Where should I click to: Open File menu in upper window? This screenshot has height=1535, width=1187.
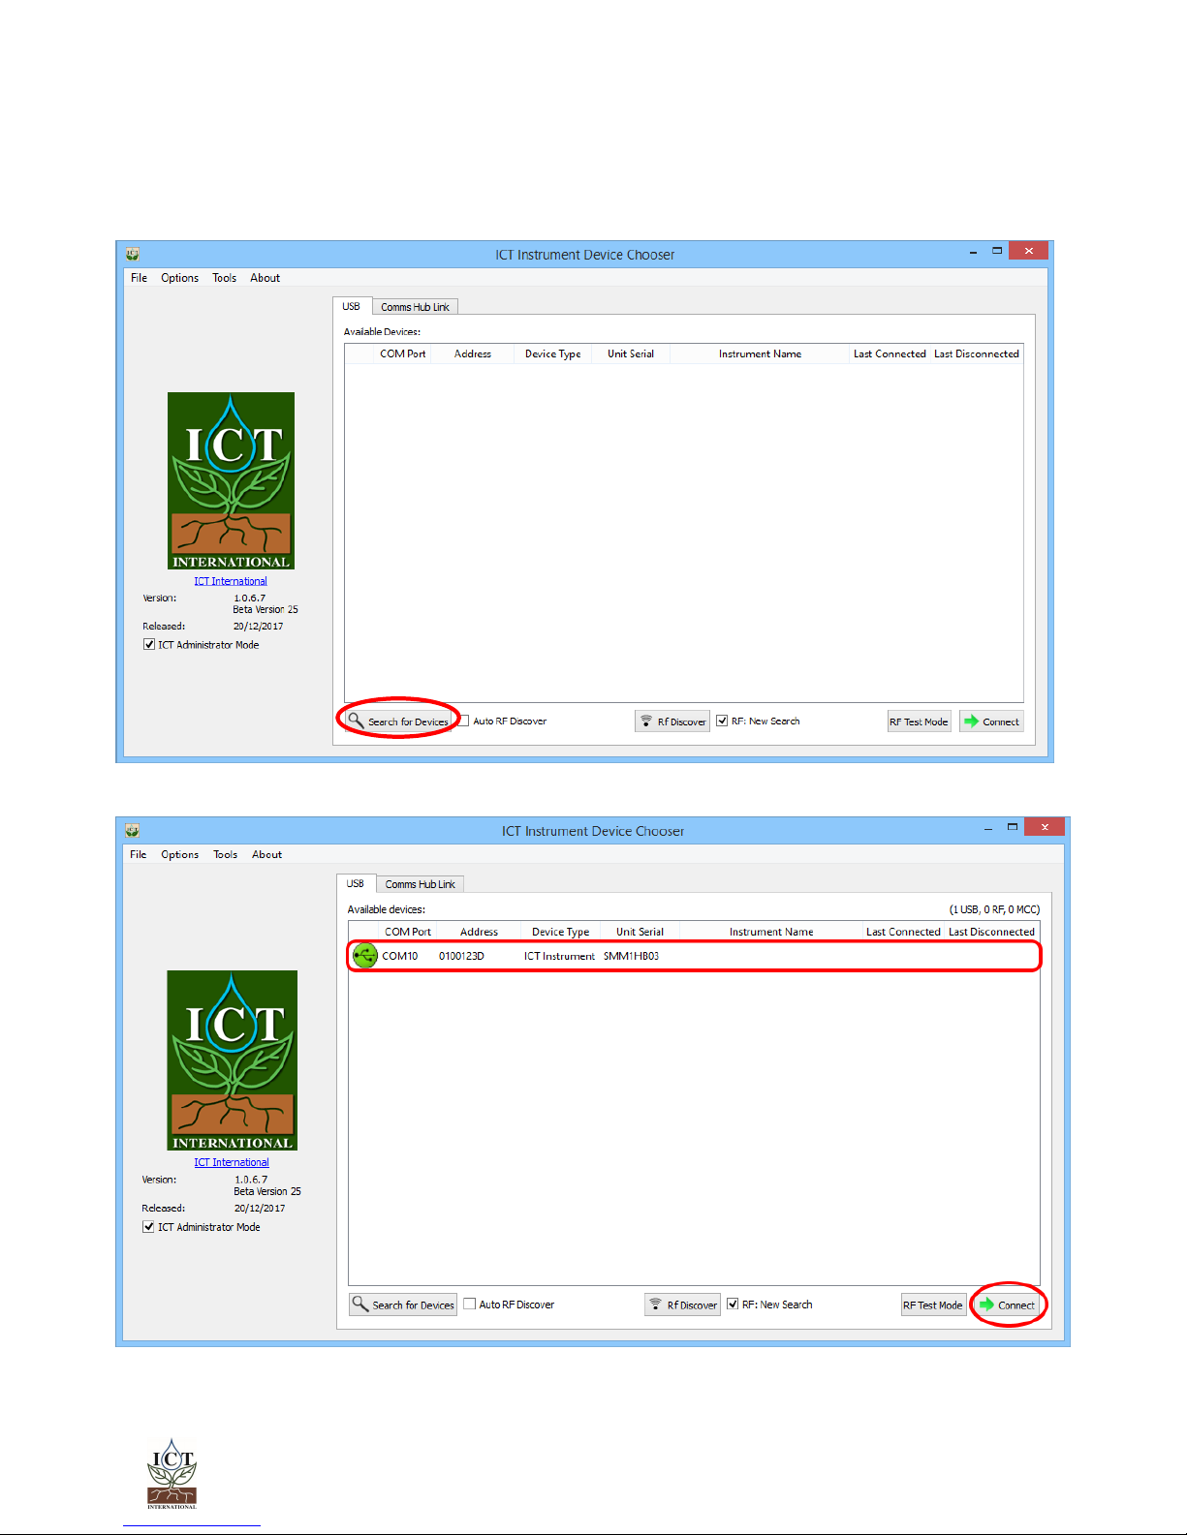point(140,278)
